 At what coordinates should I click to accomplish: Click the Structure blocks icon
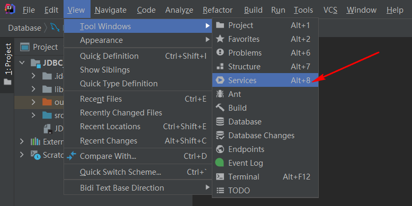click(220, 66)
